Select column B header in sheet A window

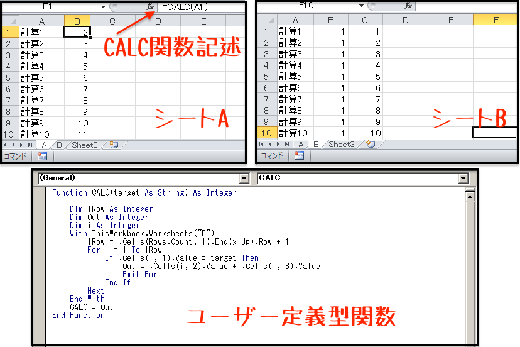pos(77,21)
